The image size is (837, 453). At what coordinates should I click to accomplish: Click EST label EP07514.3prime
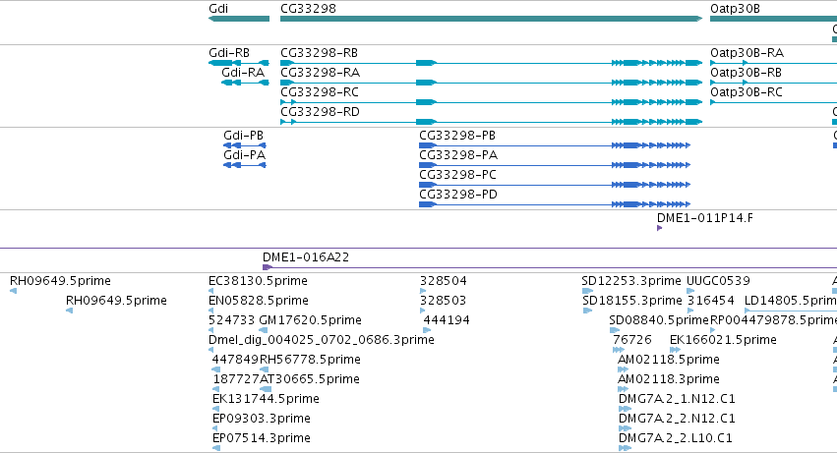(262, 438)
